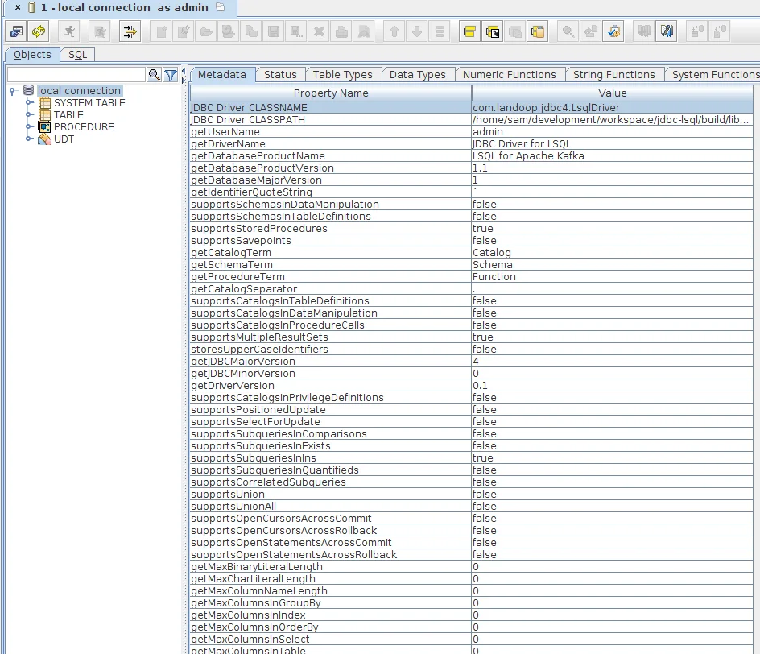
Task: Click the clipboard checkmark toolbar icon
Action: (x=613, y=32)
